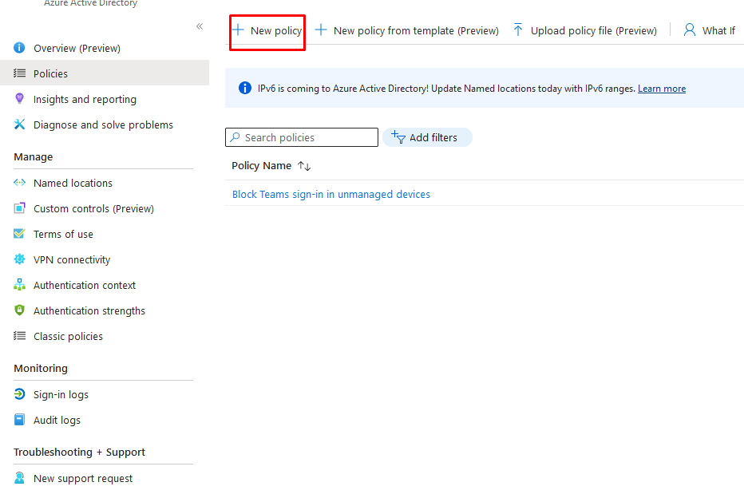Open Authentication strengths
Screen dimensions: 744x498
89,310
